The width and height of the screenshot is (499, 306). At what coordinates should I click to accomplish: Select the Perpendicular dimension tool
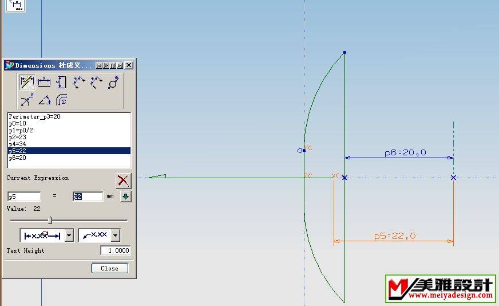[x=96, y=83]
